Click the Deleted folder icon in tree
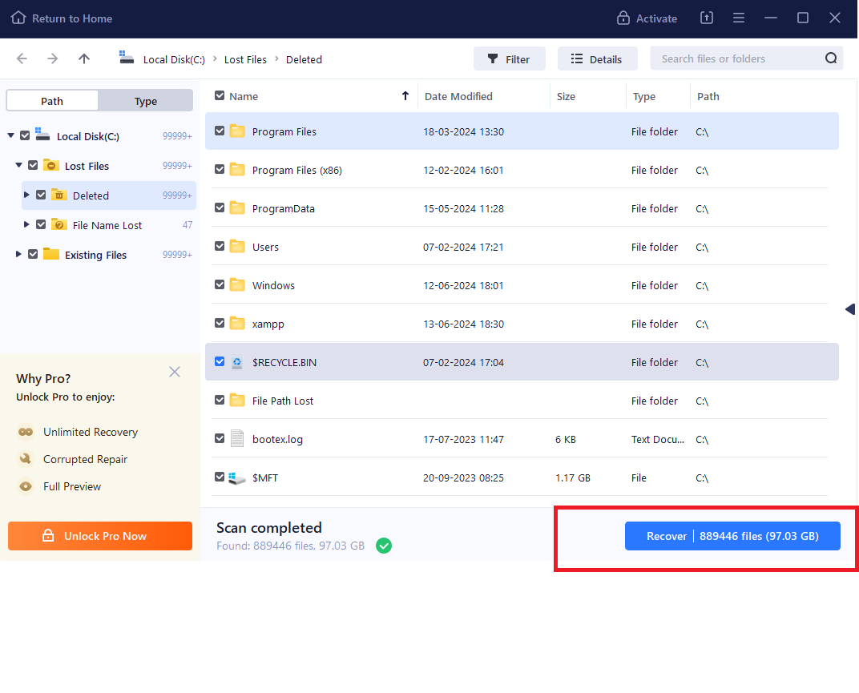Image resolution: width=859 pixels, height=693 pixels. (x=59, y=195)
